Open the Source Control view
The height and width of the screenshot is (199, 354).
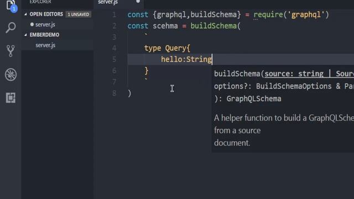(11, 51)
